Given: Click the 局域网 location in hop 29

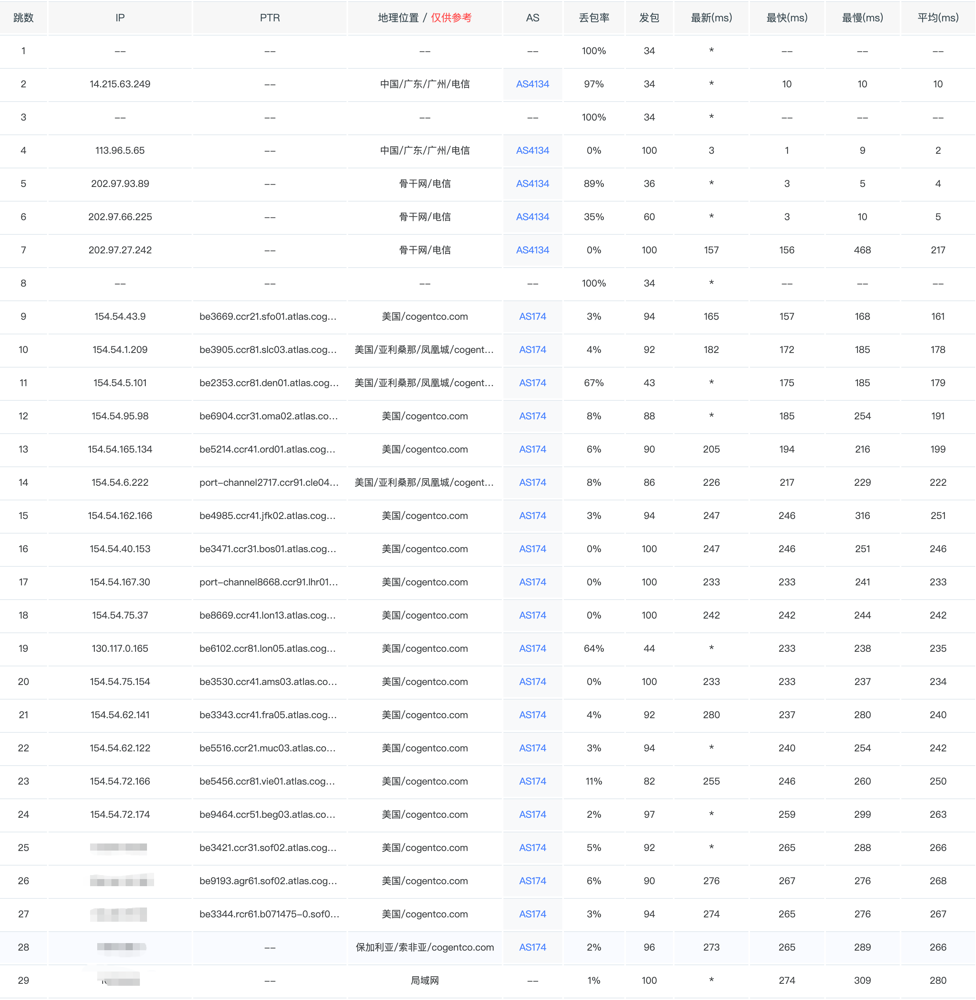Looking at the screenshot, I should [424, 981].
